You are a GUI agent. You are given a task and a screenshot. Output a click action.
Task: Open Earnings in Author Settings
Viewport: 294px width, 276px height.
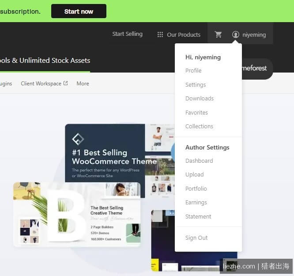pos(196,203)
